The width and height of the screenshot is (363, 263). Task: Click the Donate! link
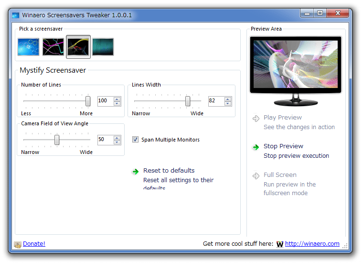point(34,244)
